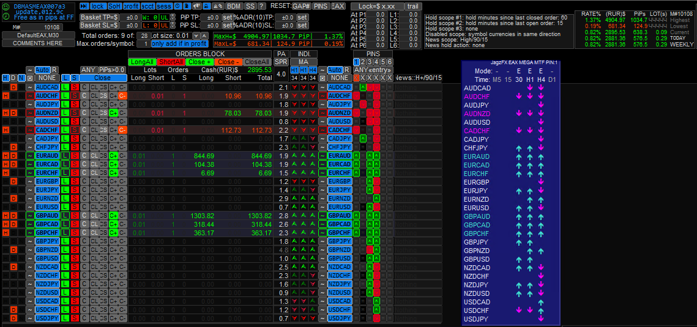Click the green L buy button on the AUDCAD row
This screenshot has width=697, height=327.
click(66, 87)
